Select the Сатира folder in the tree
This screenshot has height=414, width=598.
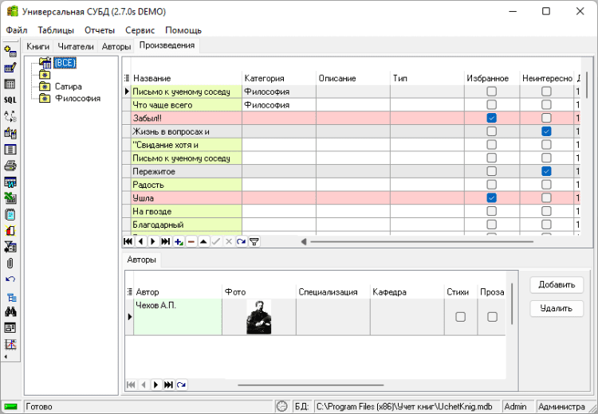[x=69, y=87]
